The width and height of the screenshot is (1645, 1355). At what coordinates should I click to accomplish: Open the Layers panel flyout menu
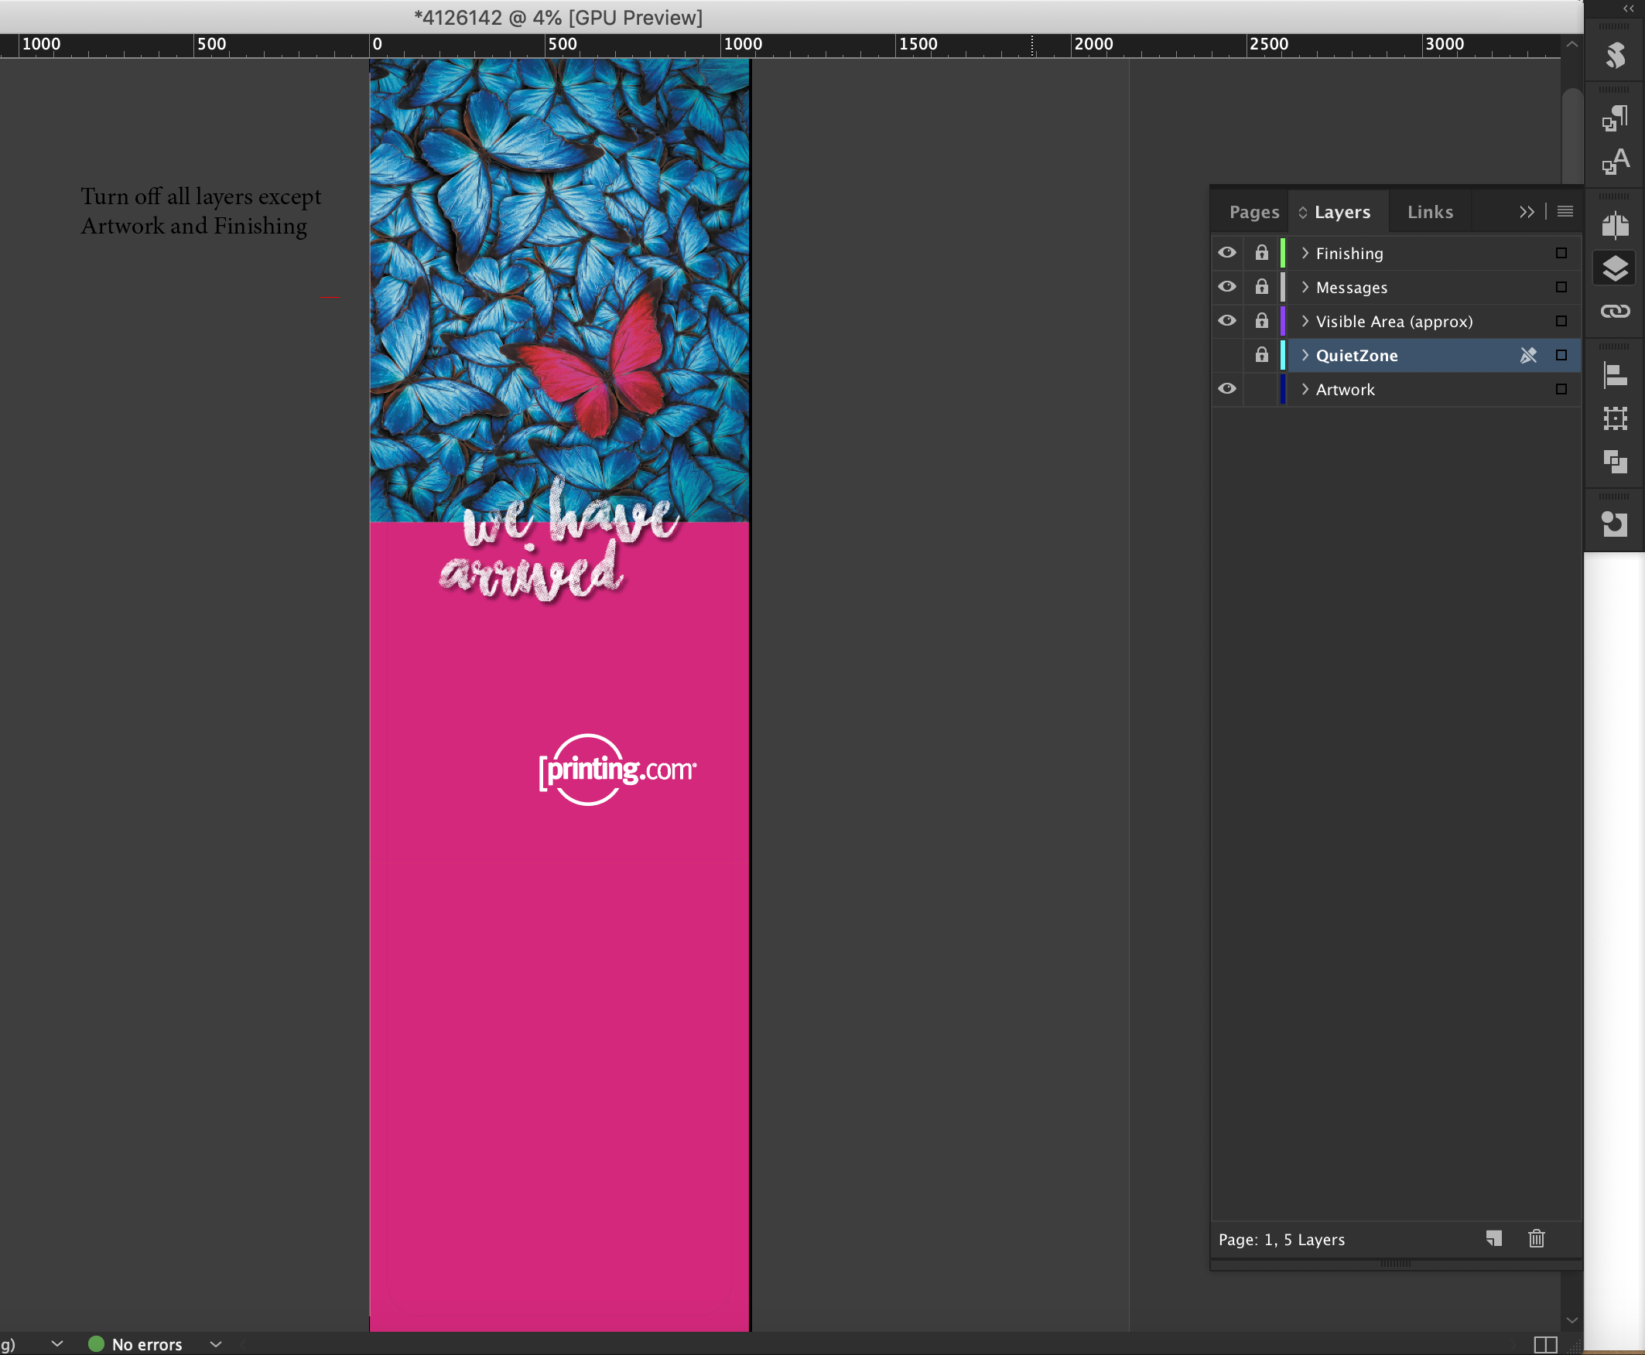point(1564,211)
